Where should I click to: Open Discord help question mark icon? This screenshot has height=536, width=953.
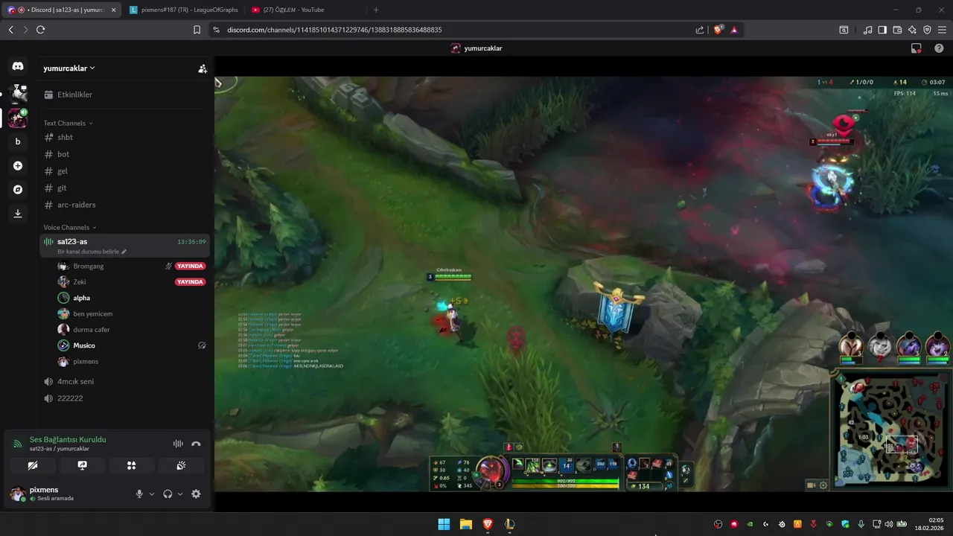tap(939, 48)
